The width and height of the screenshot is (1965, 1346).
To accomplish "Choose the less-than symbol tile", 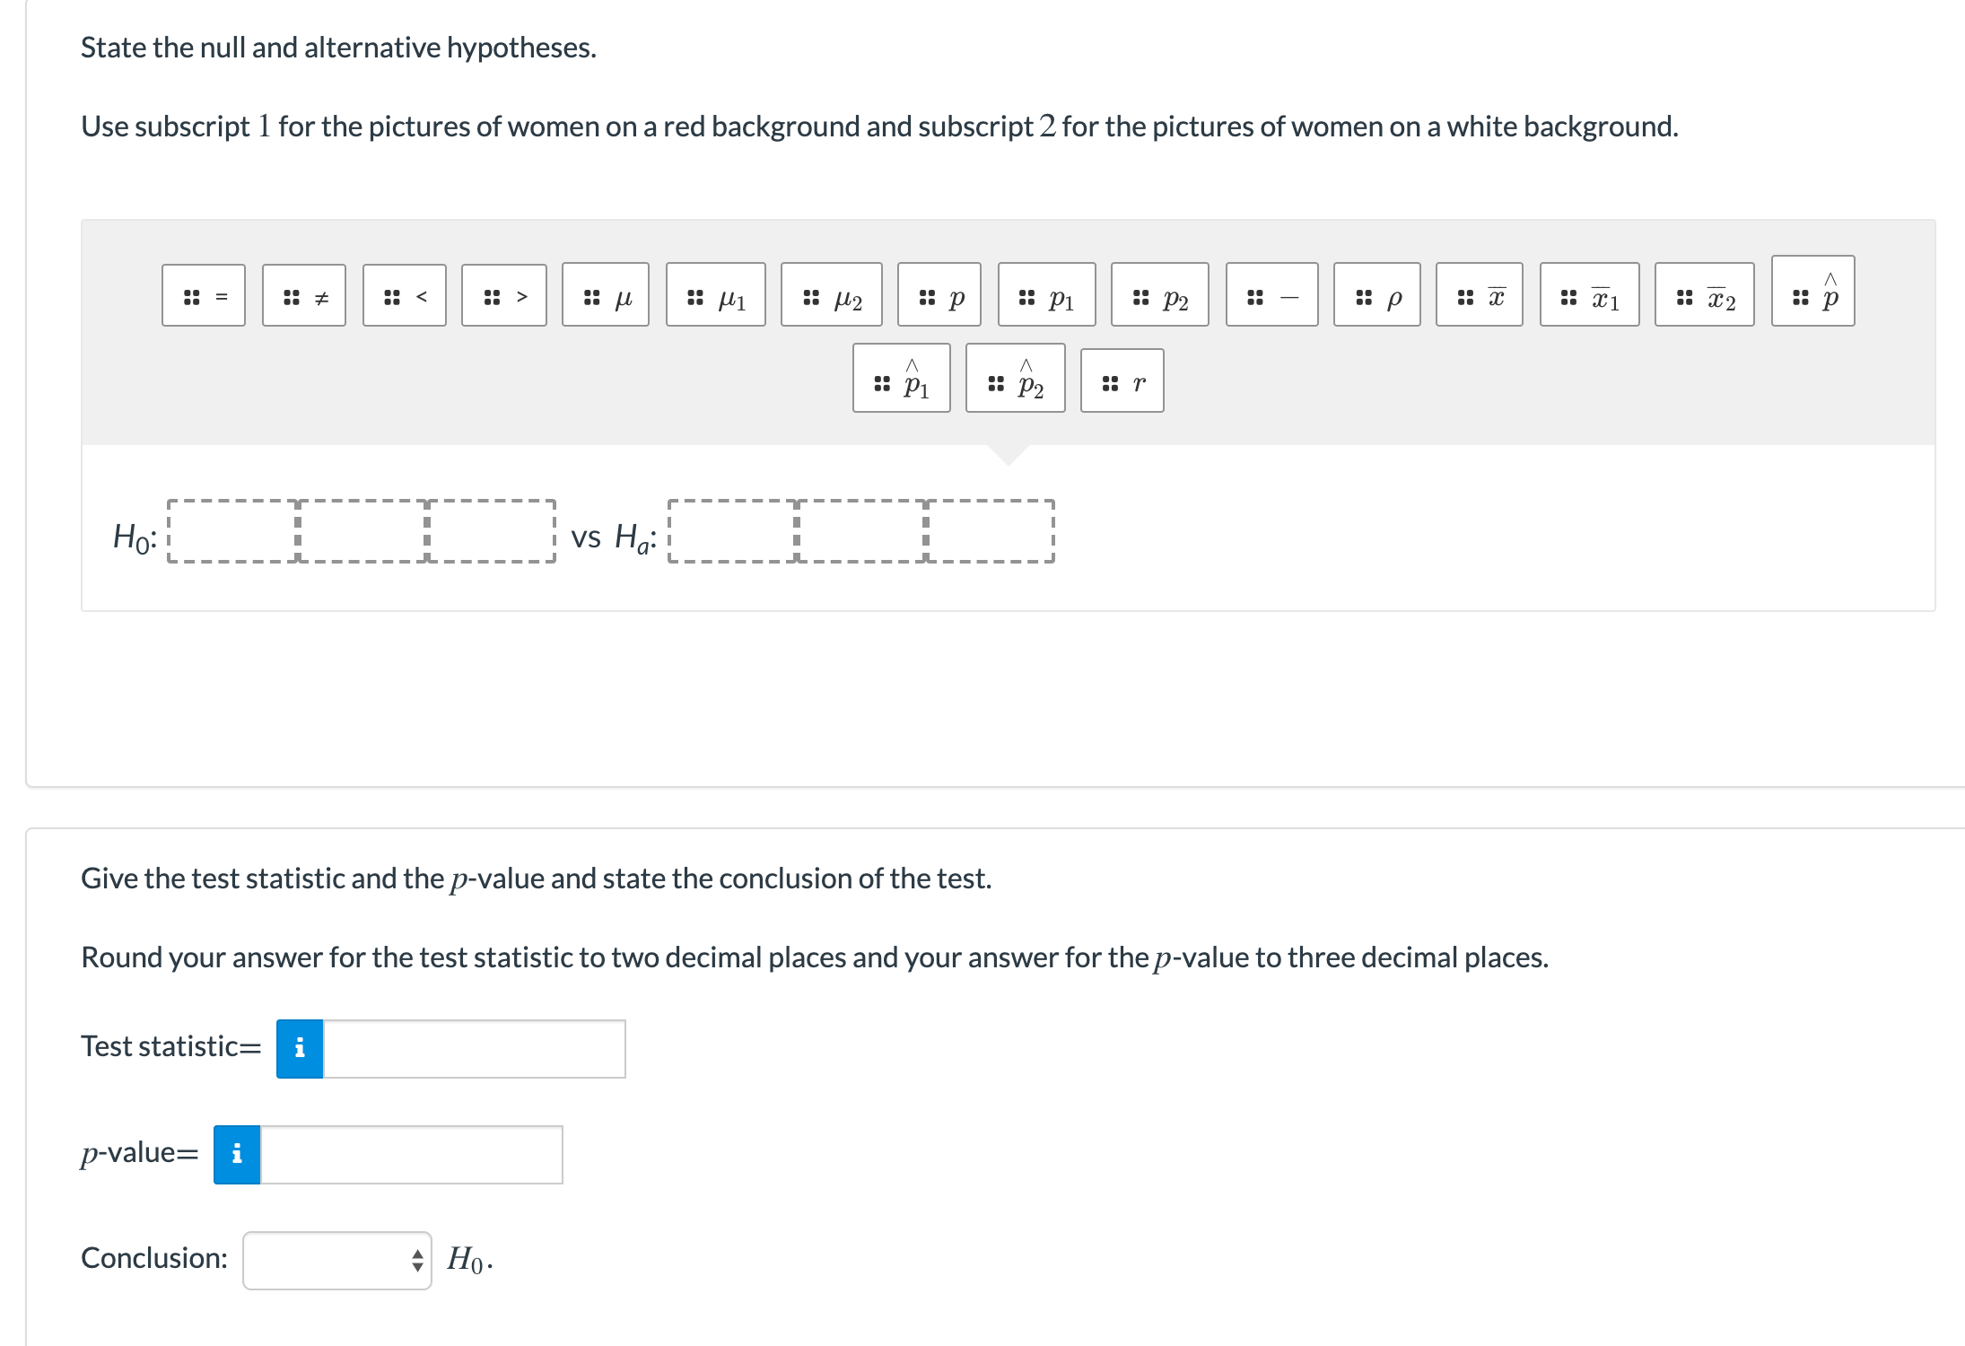I will coord(405,295).
